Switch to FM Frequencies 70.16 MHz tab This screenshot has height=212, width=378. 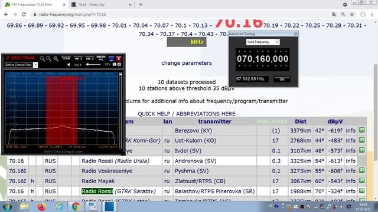pyautogui.click(x=35, y=5)
